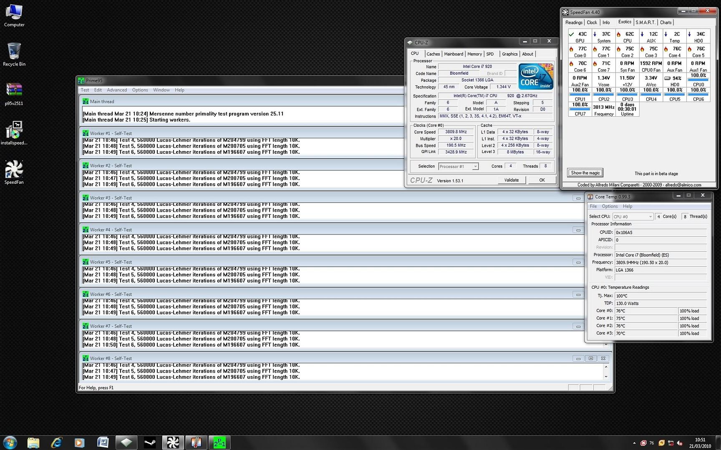This screenshot has width=721, height=450.
Task: Select the SpeedFan desktop shortcut
Action: 14,172
